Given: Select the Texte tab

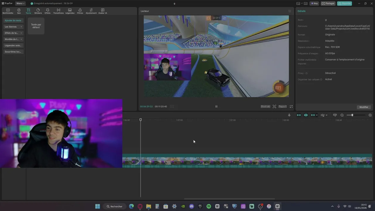Looking at the screenshot, I should tap(28, 11).
